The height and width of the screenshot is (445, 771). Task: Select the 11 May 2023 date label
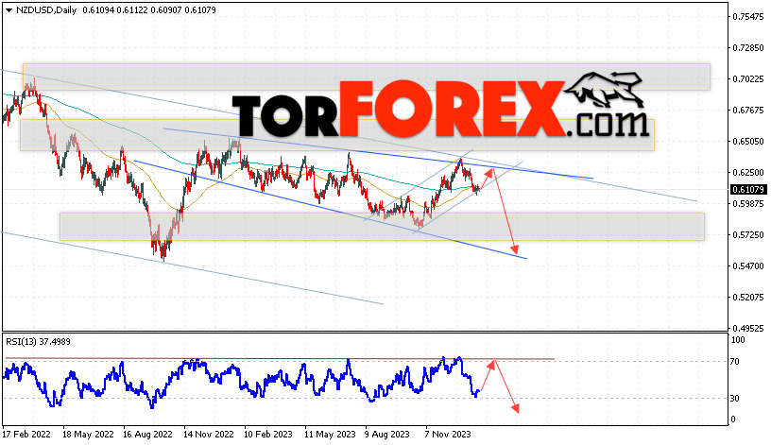click(330, 435)
